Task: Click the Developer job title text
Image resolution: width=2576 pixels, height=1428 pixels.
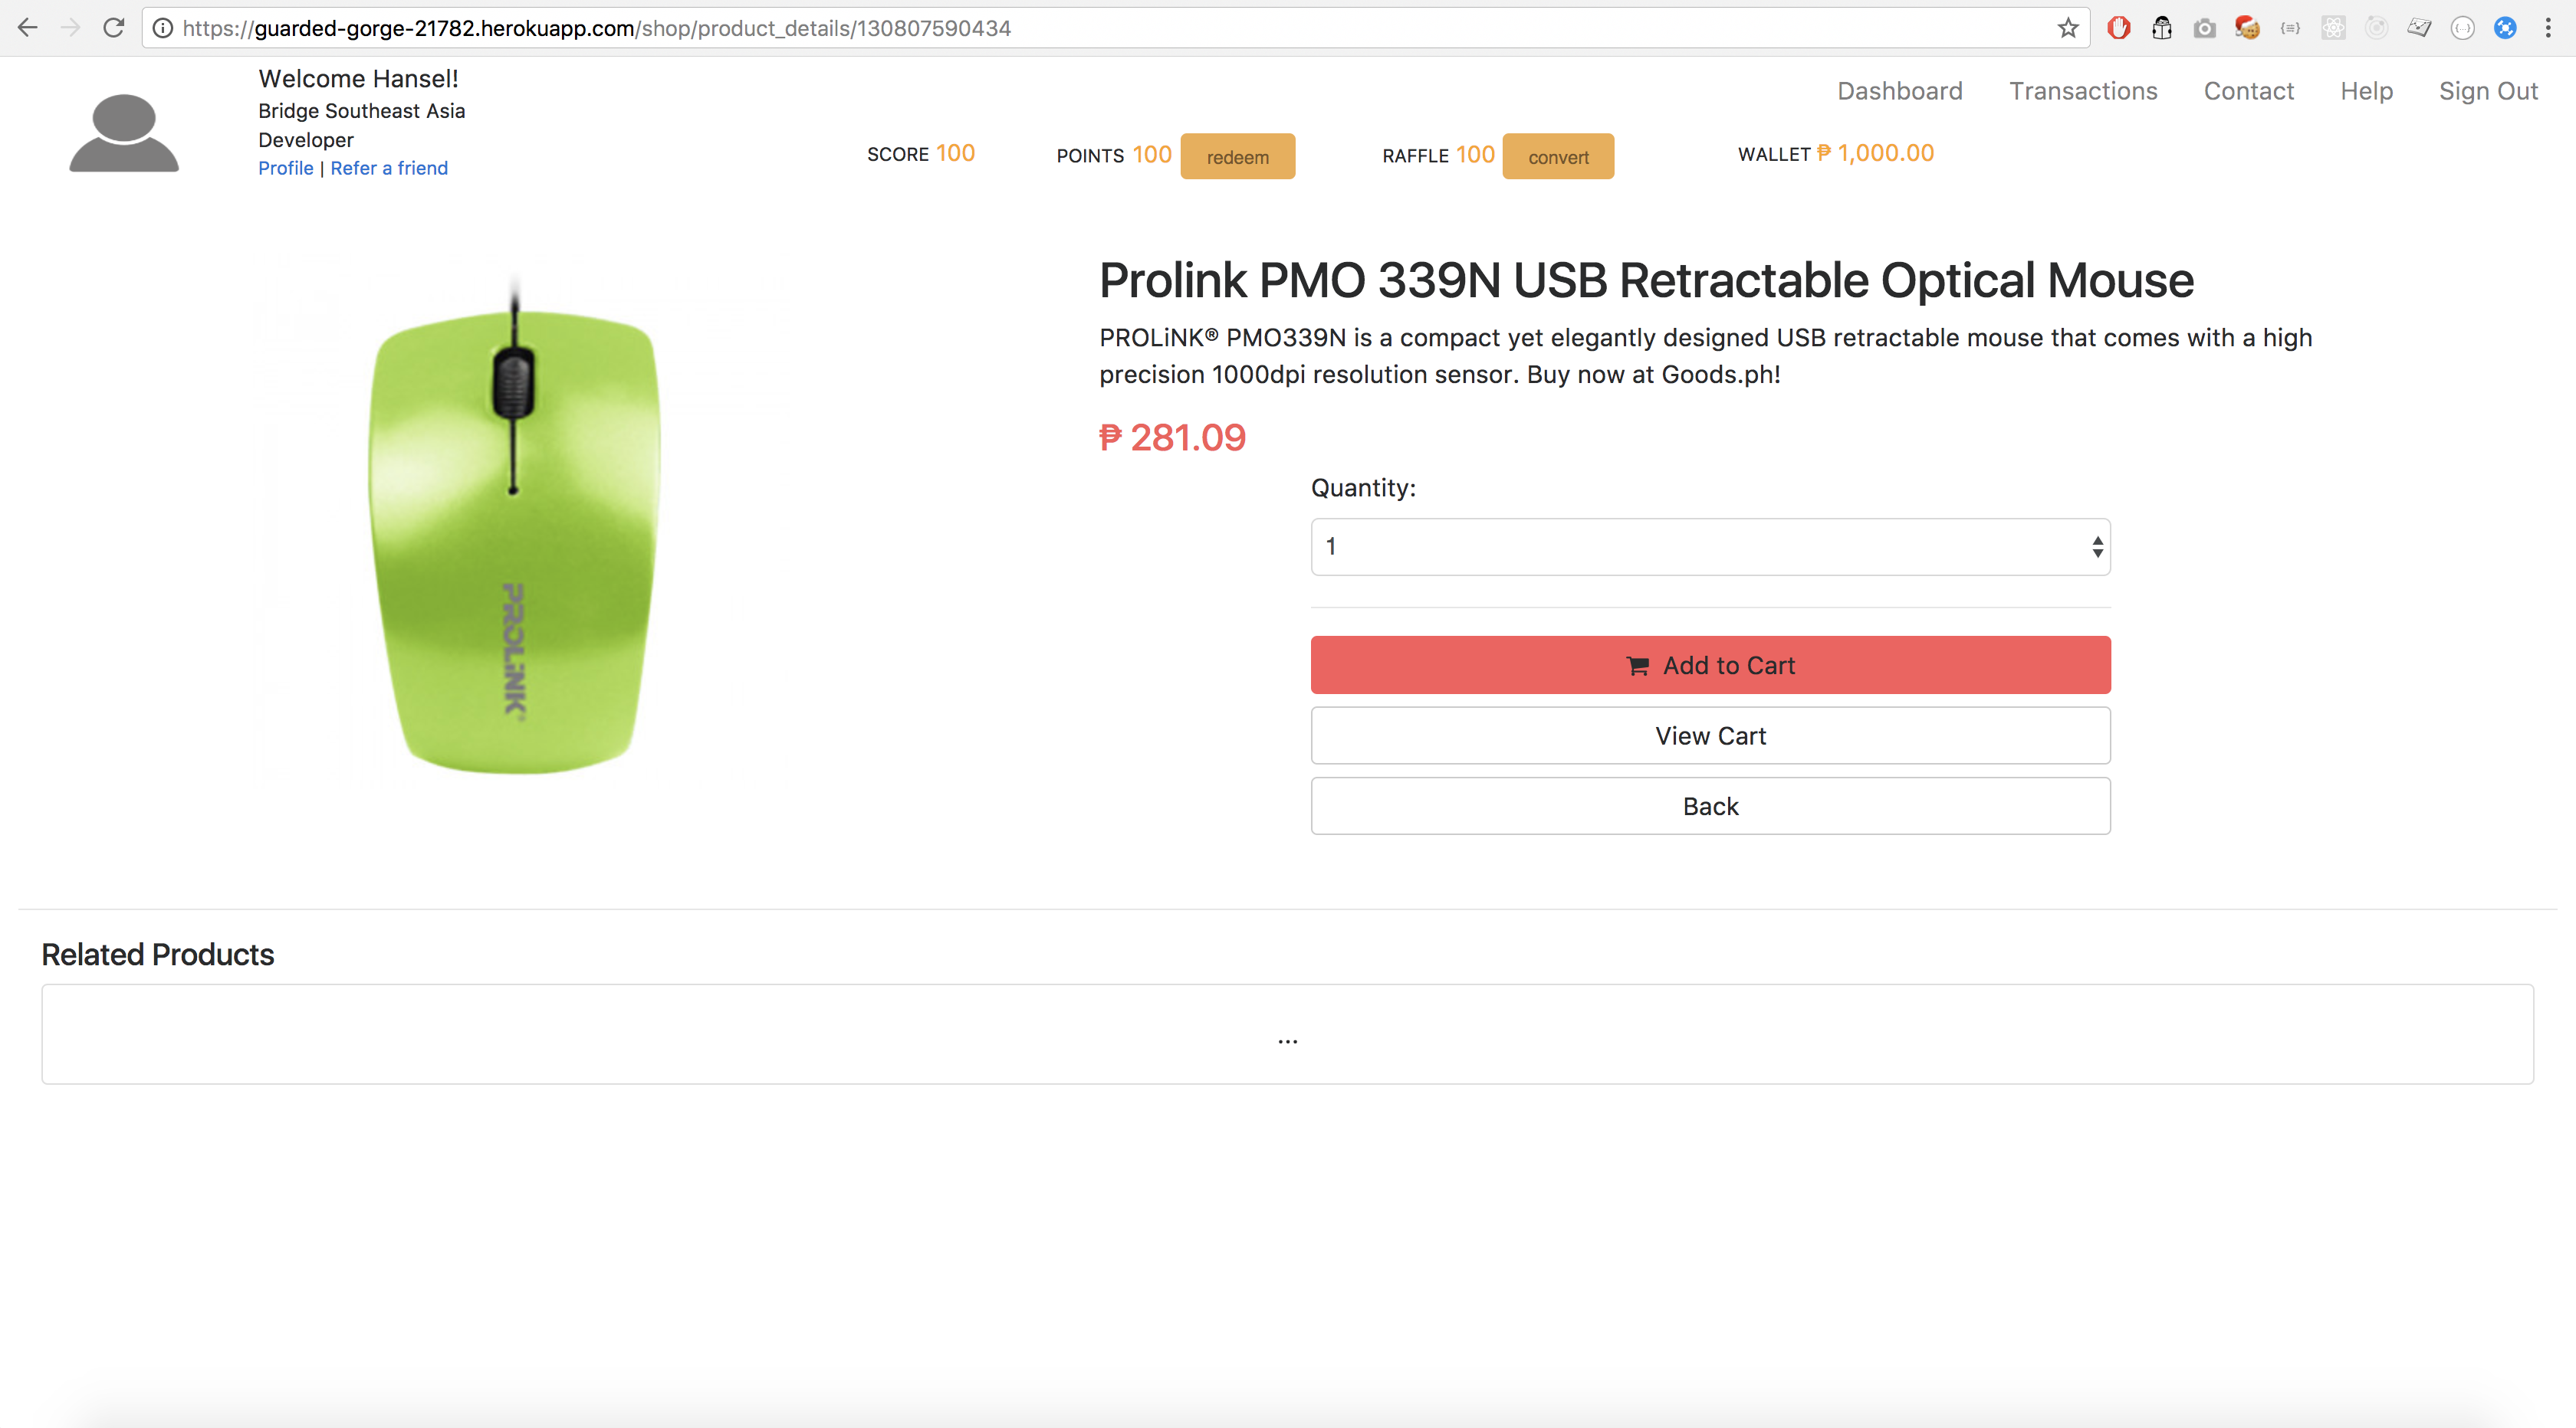Action: [305, 140]
